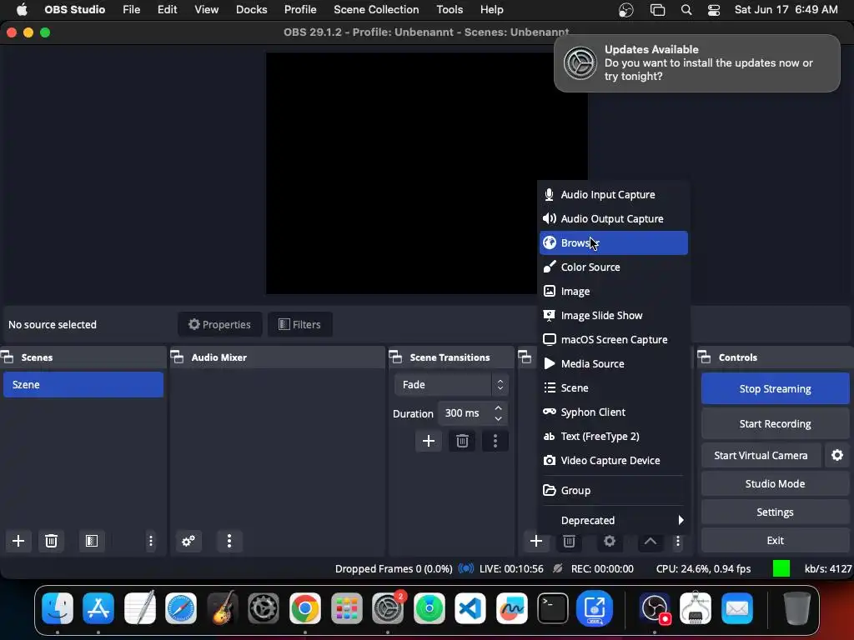
Task: Open scene filters icon in Scenes panel
Action: tap(92, 541)
